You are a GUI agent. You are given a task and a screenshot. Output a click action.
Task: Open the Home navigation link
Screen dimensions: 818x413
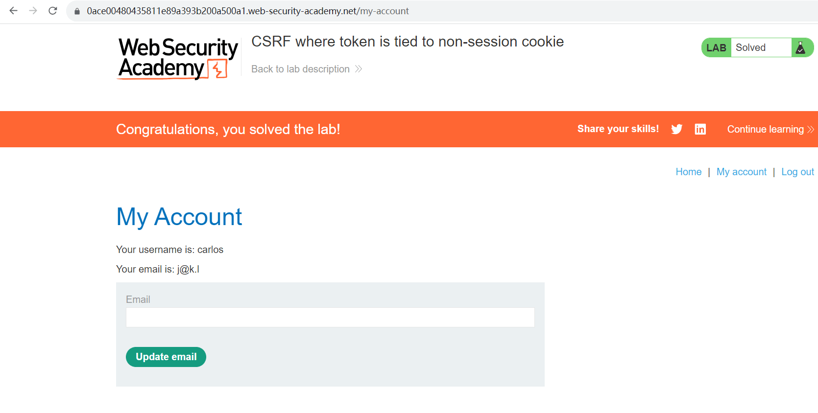tap(688, 172)
